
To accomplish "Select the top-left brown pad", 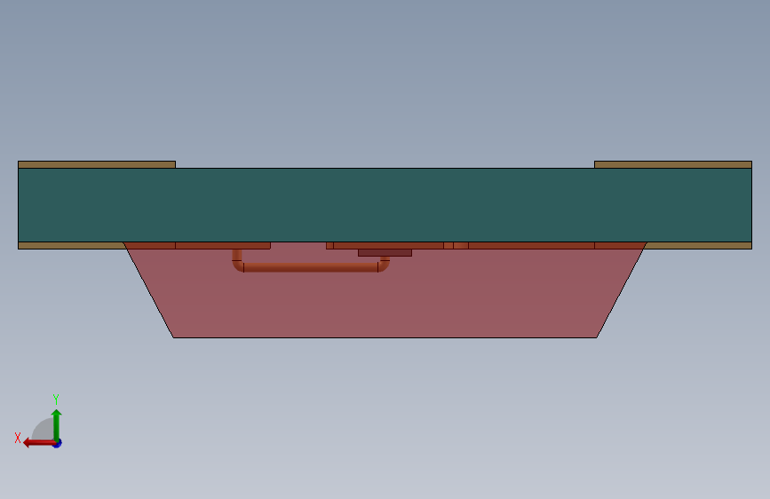I will (x=97, y=164).
